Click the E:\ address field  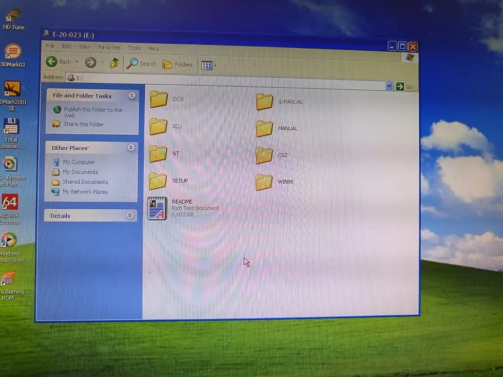(225, 82)
